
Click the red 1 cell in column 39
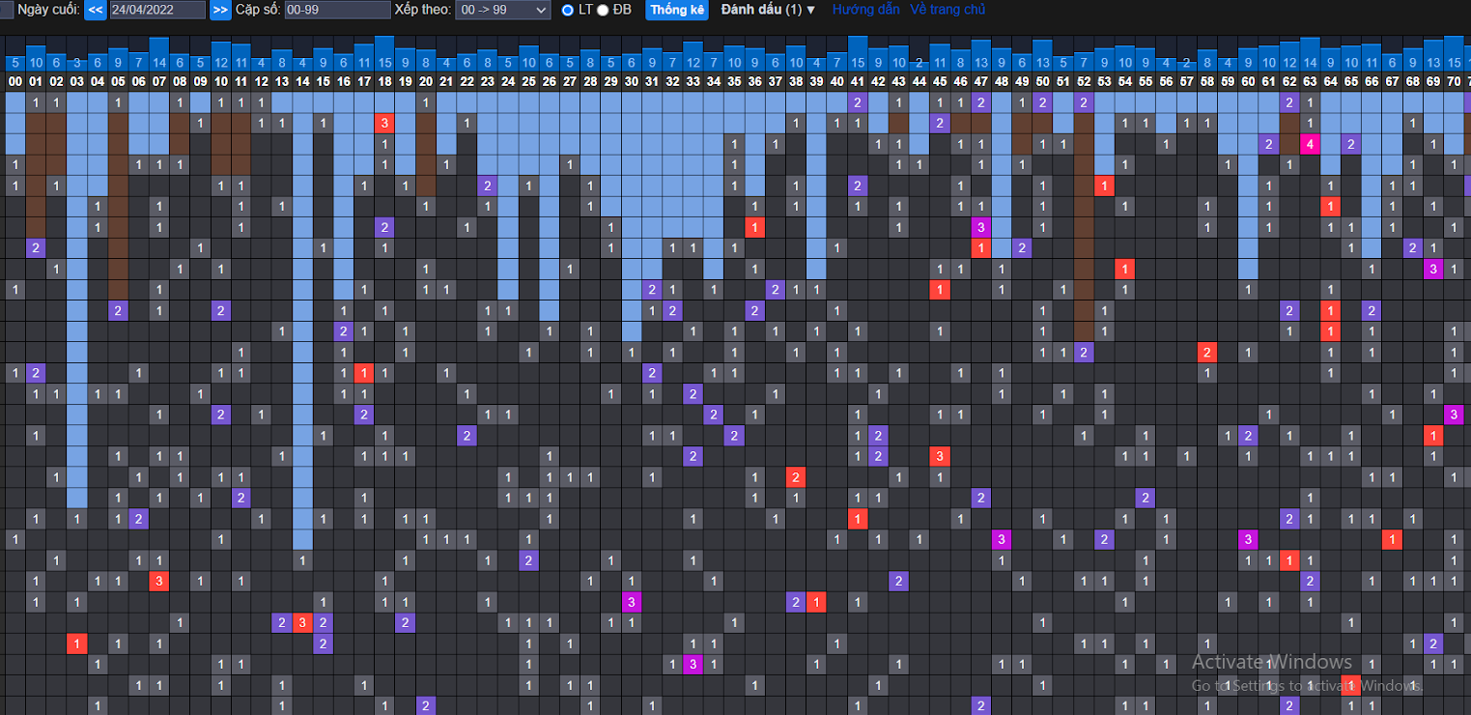(x=816, y=602)
